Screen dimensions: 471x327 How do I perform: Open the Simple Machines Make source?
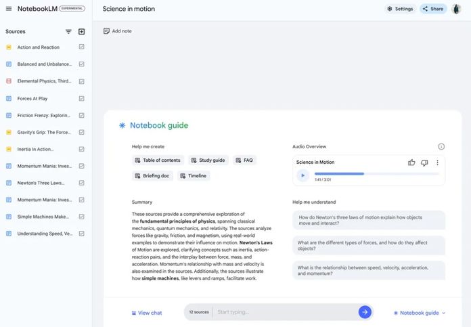coord(43,217)
